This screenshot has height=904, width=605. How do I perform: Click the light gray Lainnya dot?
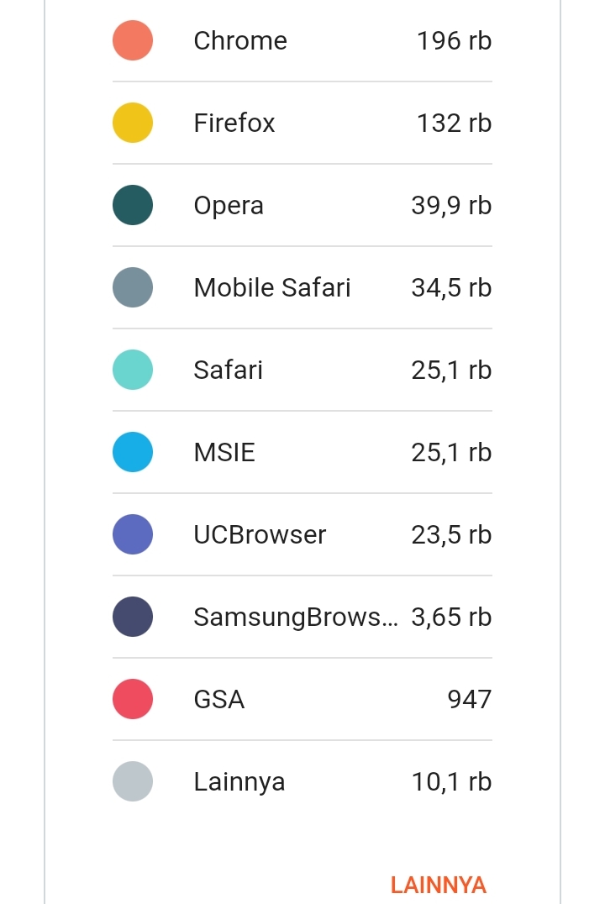133,782
